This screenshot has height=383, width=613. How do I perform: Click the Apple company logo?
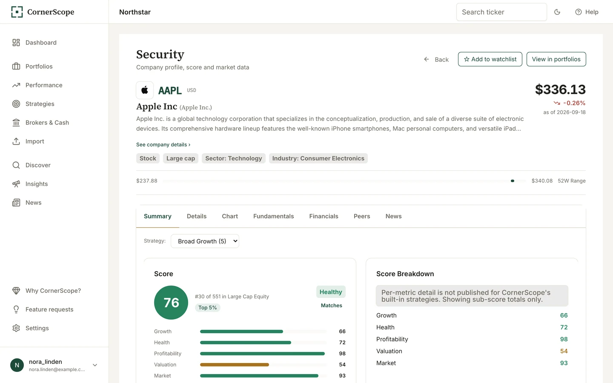pyautogui.click(x=145, y=90)
